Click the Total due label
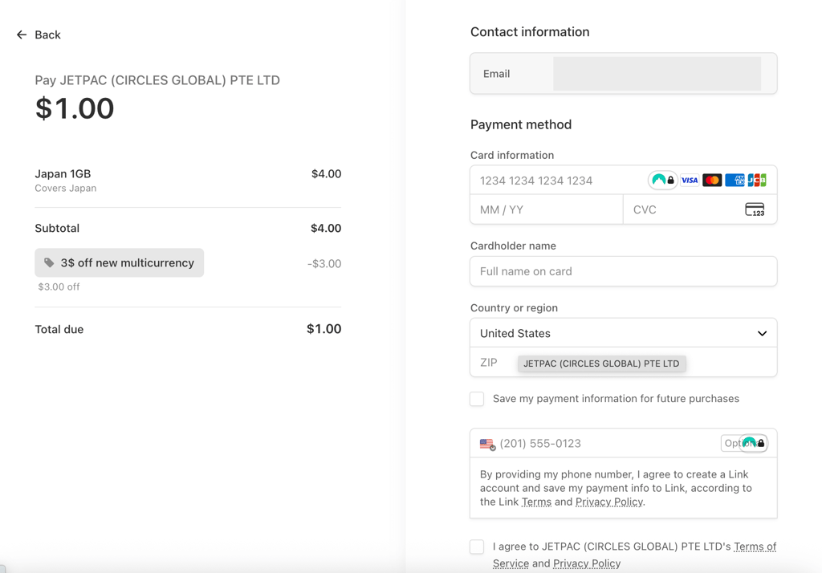This screenshot has width=822, height=573. point(59,329)
